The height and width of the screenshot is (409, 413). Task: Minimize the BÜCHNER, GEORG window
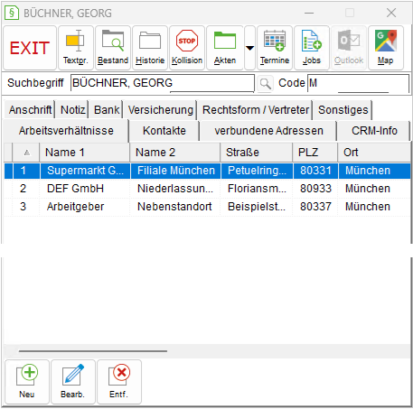pyautogui.click(x=309, y=13)
